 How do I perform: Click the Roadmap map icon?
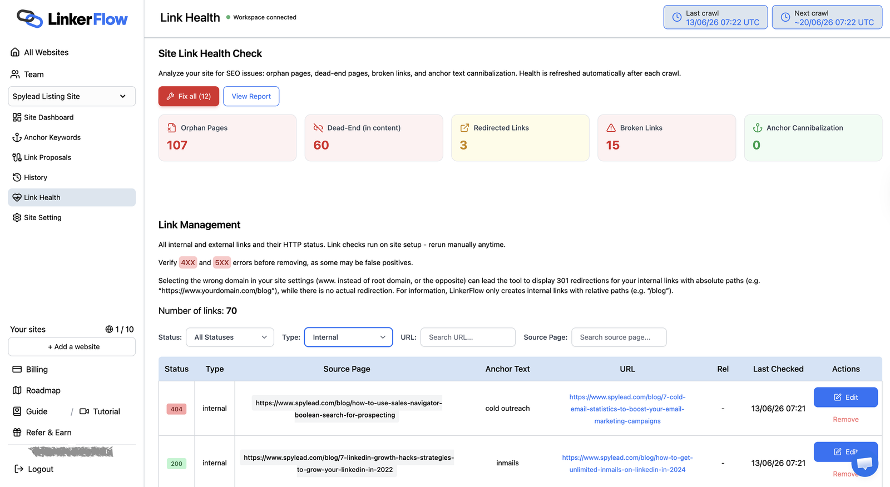(17, 390)
